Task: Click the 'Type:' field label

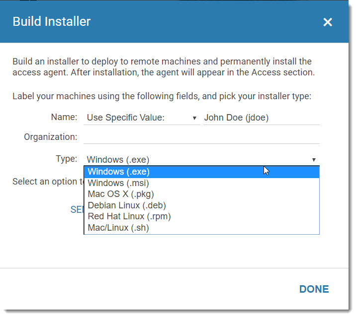Action: [x=67, y=159]
